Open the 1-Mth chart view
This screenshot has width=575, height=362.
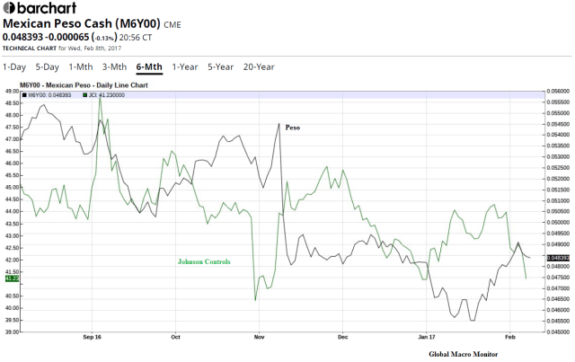pos(80,66)
